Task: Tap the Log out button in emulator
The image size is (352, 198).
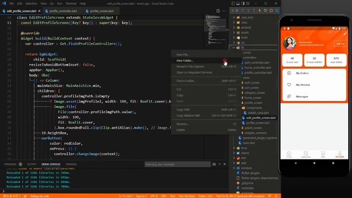Action: 340,43
